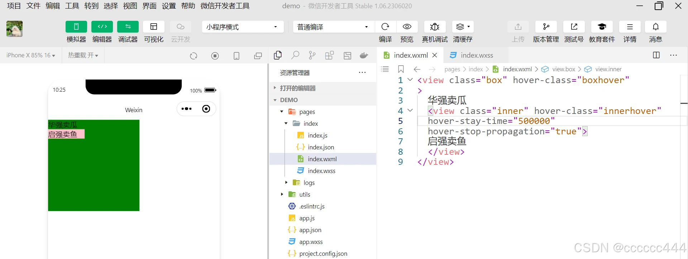This screenshot has height=259, width=688.
Task: Click the search icon in sidebar
Action: [x=295, y=56]
